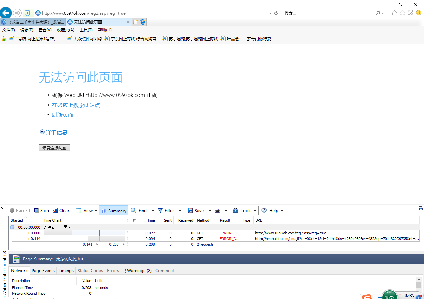
Task: Click the Stop recording button
Action: (42, 211)
